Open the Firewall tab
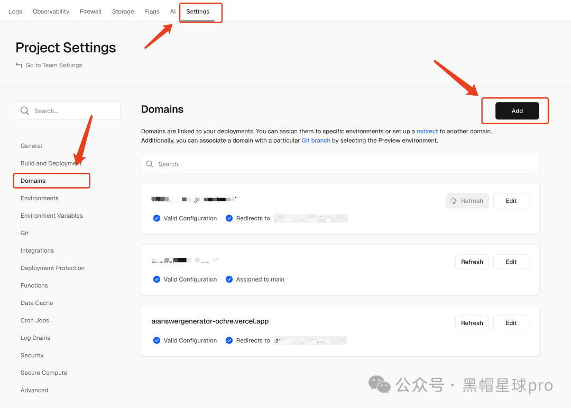 click(91, 12)
